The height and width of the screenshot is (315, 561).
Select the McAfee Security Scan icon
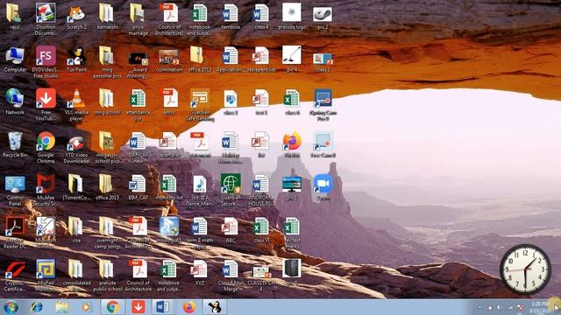tap(46, 190)
